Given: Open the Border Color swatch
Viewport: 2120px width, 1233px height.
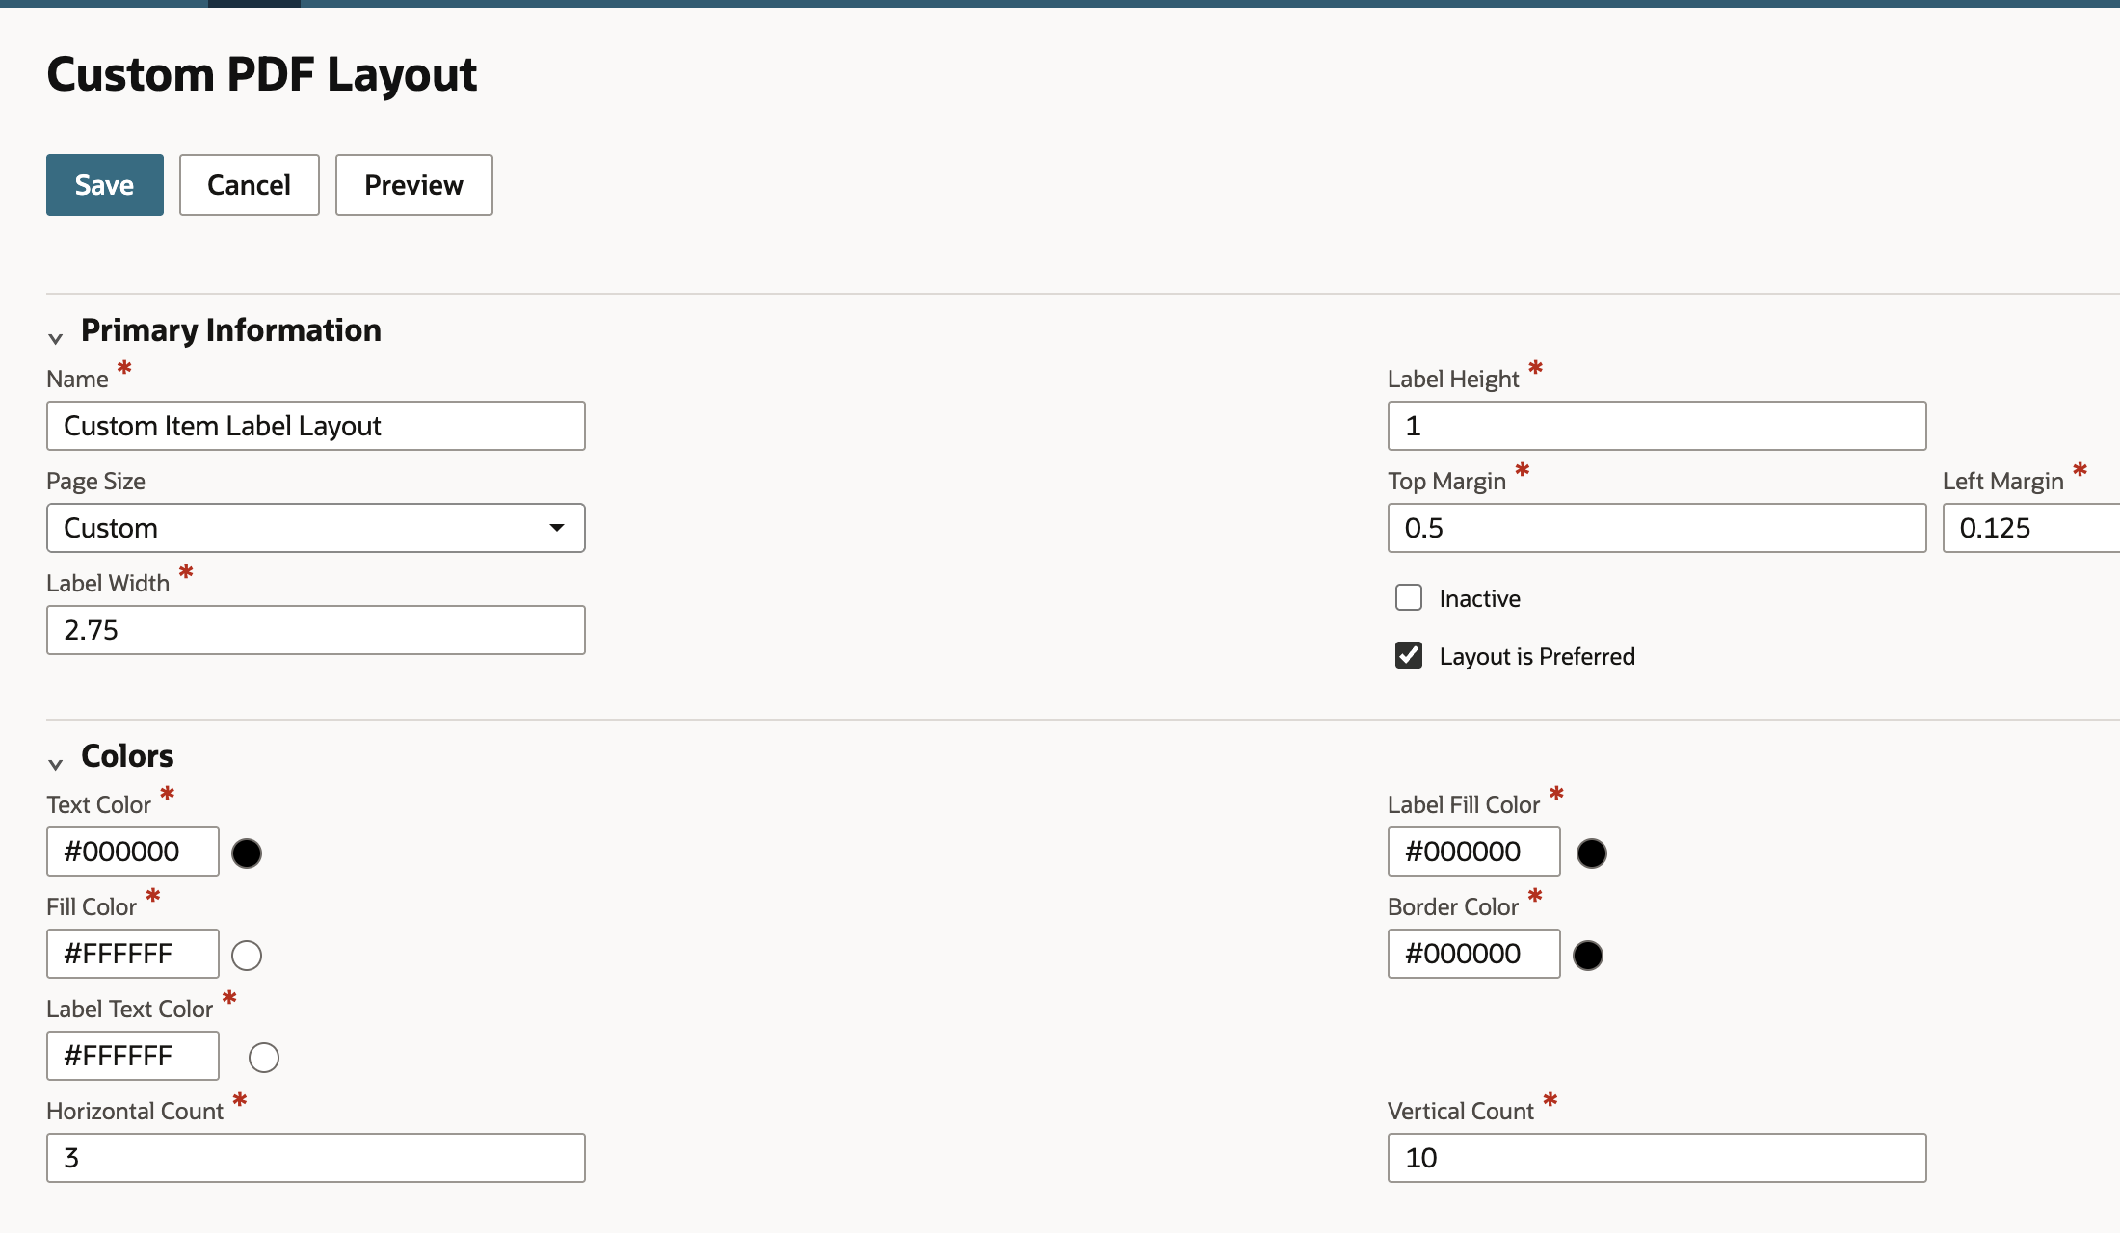Looking at the screenshot, I should coord(1588,955).
